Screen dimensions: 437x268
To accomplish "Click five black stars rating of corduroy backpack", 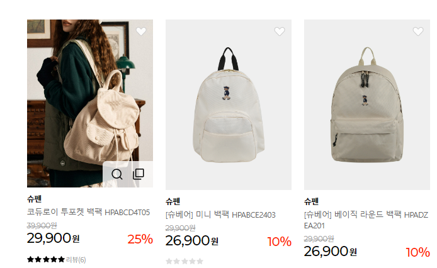I will point(46,260).
